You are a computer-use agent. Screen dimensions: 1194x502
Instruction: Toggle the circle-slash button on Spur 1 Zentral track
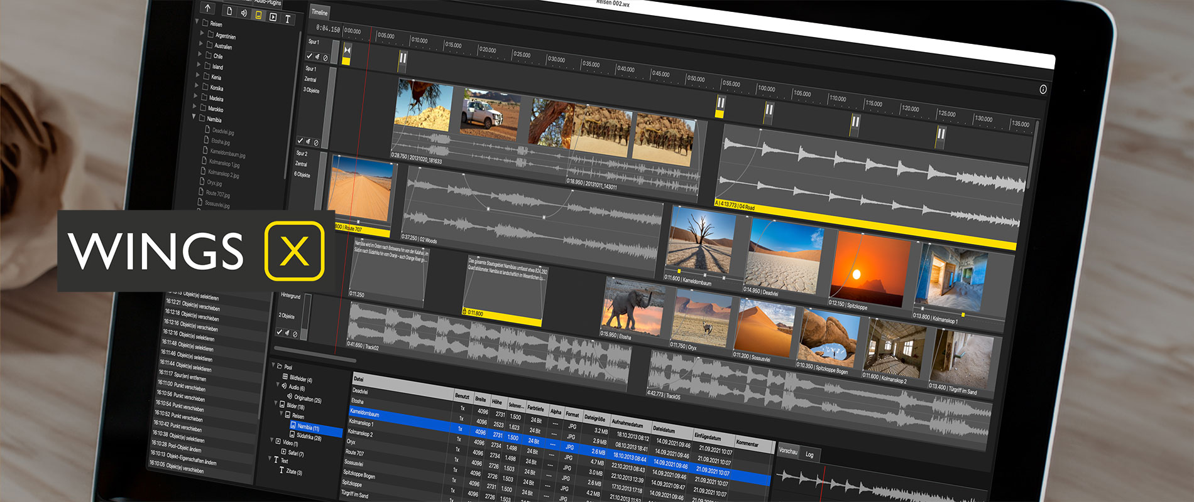[x=317, y=143]
